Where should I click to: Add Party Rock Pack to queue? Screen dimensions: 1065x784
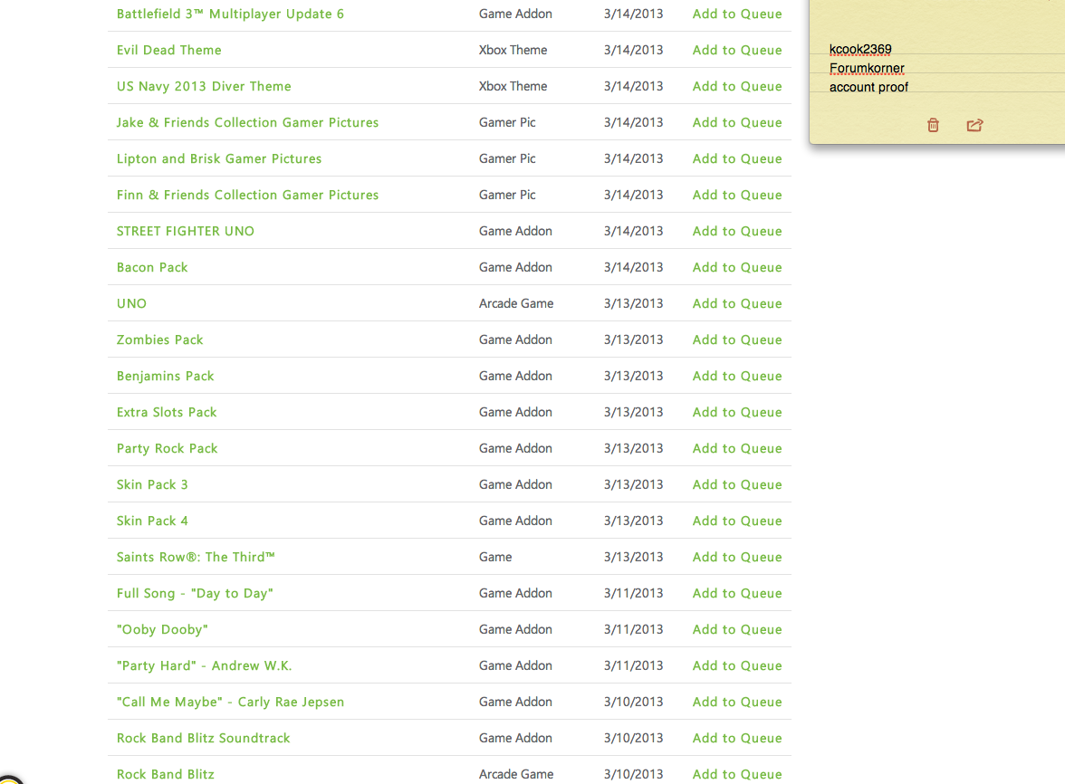[737, 448]
